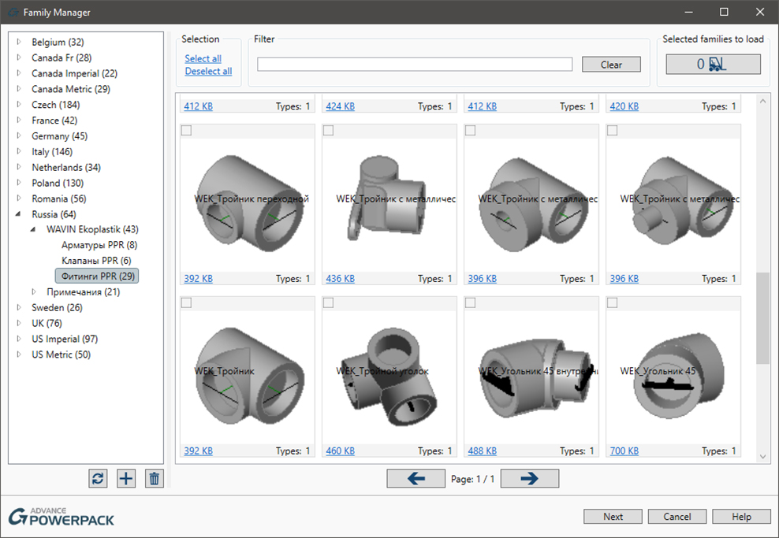Click the vertical scrollbar thumb in the family list
This screenshot has height=538, width=779.
(x=762, y=318)
